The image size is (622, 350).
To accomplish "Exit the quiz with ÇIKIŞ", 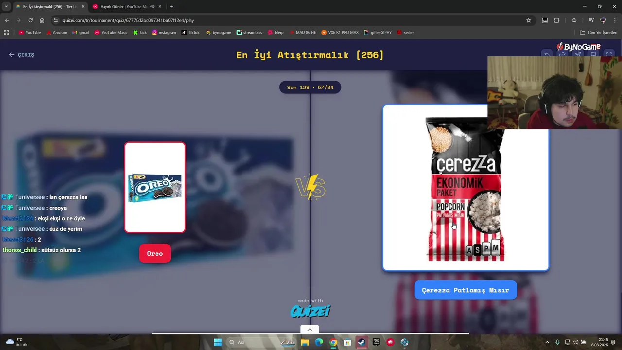I will pos(21,55).
